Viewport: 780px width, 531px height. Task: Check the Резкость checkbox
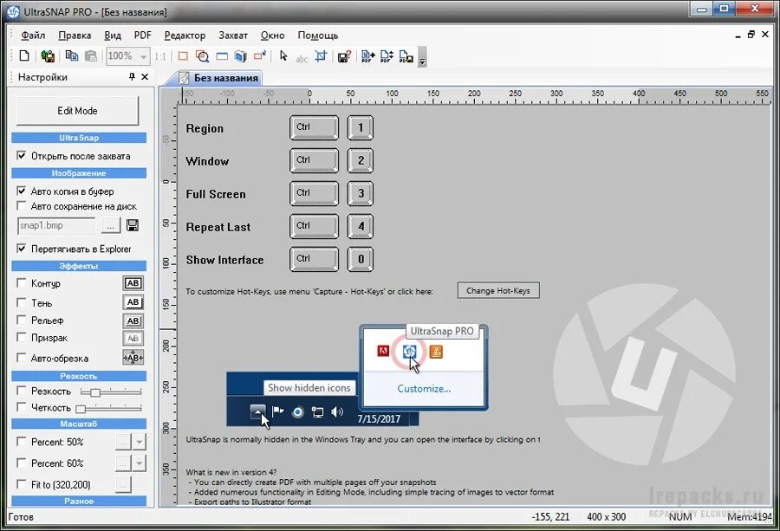(x=22, y=391)
